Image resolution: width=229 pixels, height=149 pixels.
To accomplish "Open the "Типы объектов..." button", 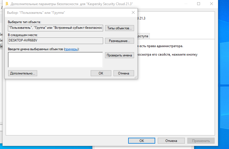I will pyautogui.click(x=119, y=28).
